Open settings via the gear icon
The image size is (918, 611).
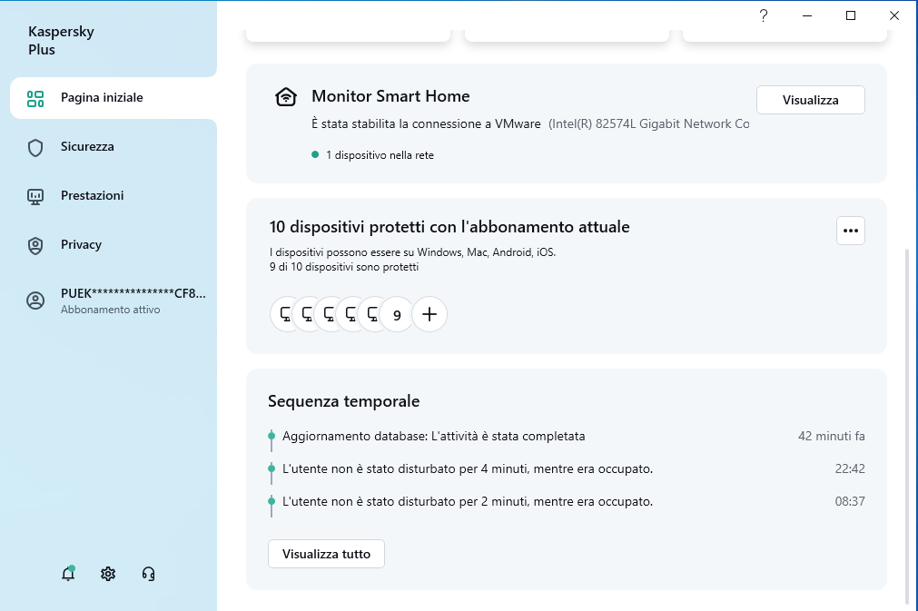point(108,574)
